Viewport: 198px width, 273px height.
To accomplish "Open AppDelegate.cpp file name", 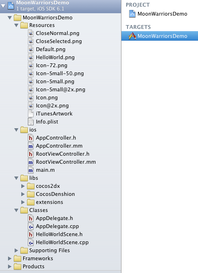I will [x=57, y=226].
